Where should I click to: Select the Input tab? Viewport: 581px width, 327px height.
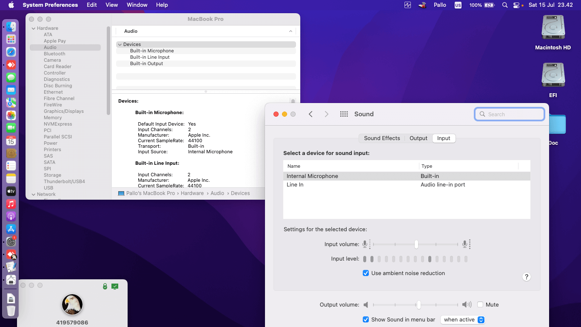pos(444,138)
